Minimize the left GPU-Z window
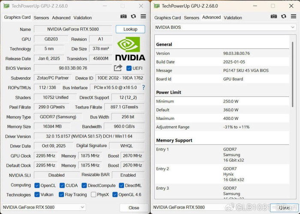 pos(105,6)
